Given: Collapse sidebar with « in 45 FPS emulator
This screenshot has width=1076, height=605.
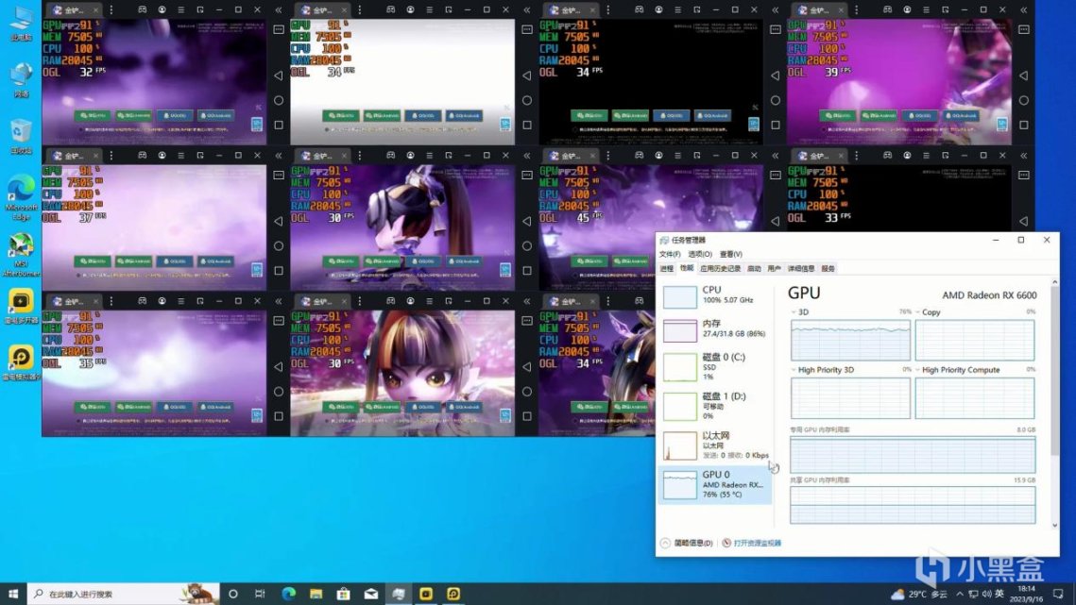Looking at the screenshot, I should click(x=776, y=156).
